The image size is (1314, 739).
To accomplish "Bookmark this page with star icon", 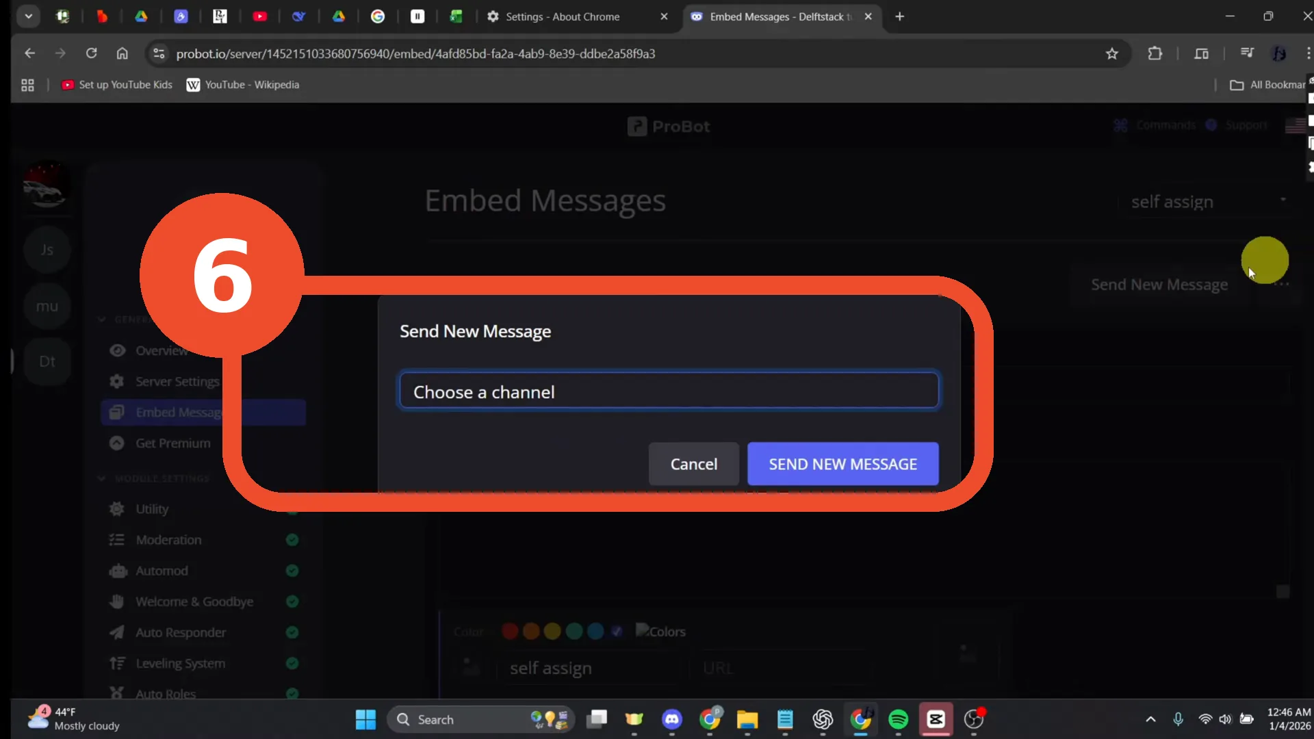I will pos(1111,53).
